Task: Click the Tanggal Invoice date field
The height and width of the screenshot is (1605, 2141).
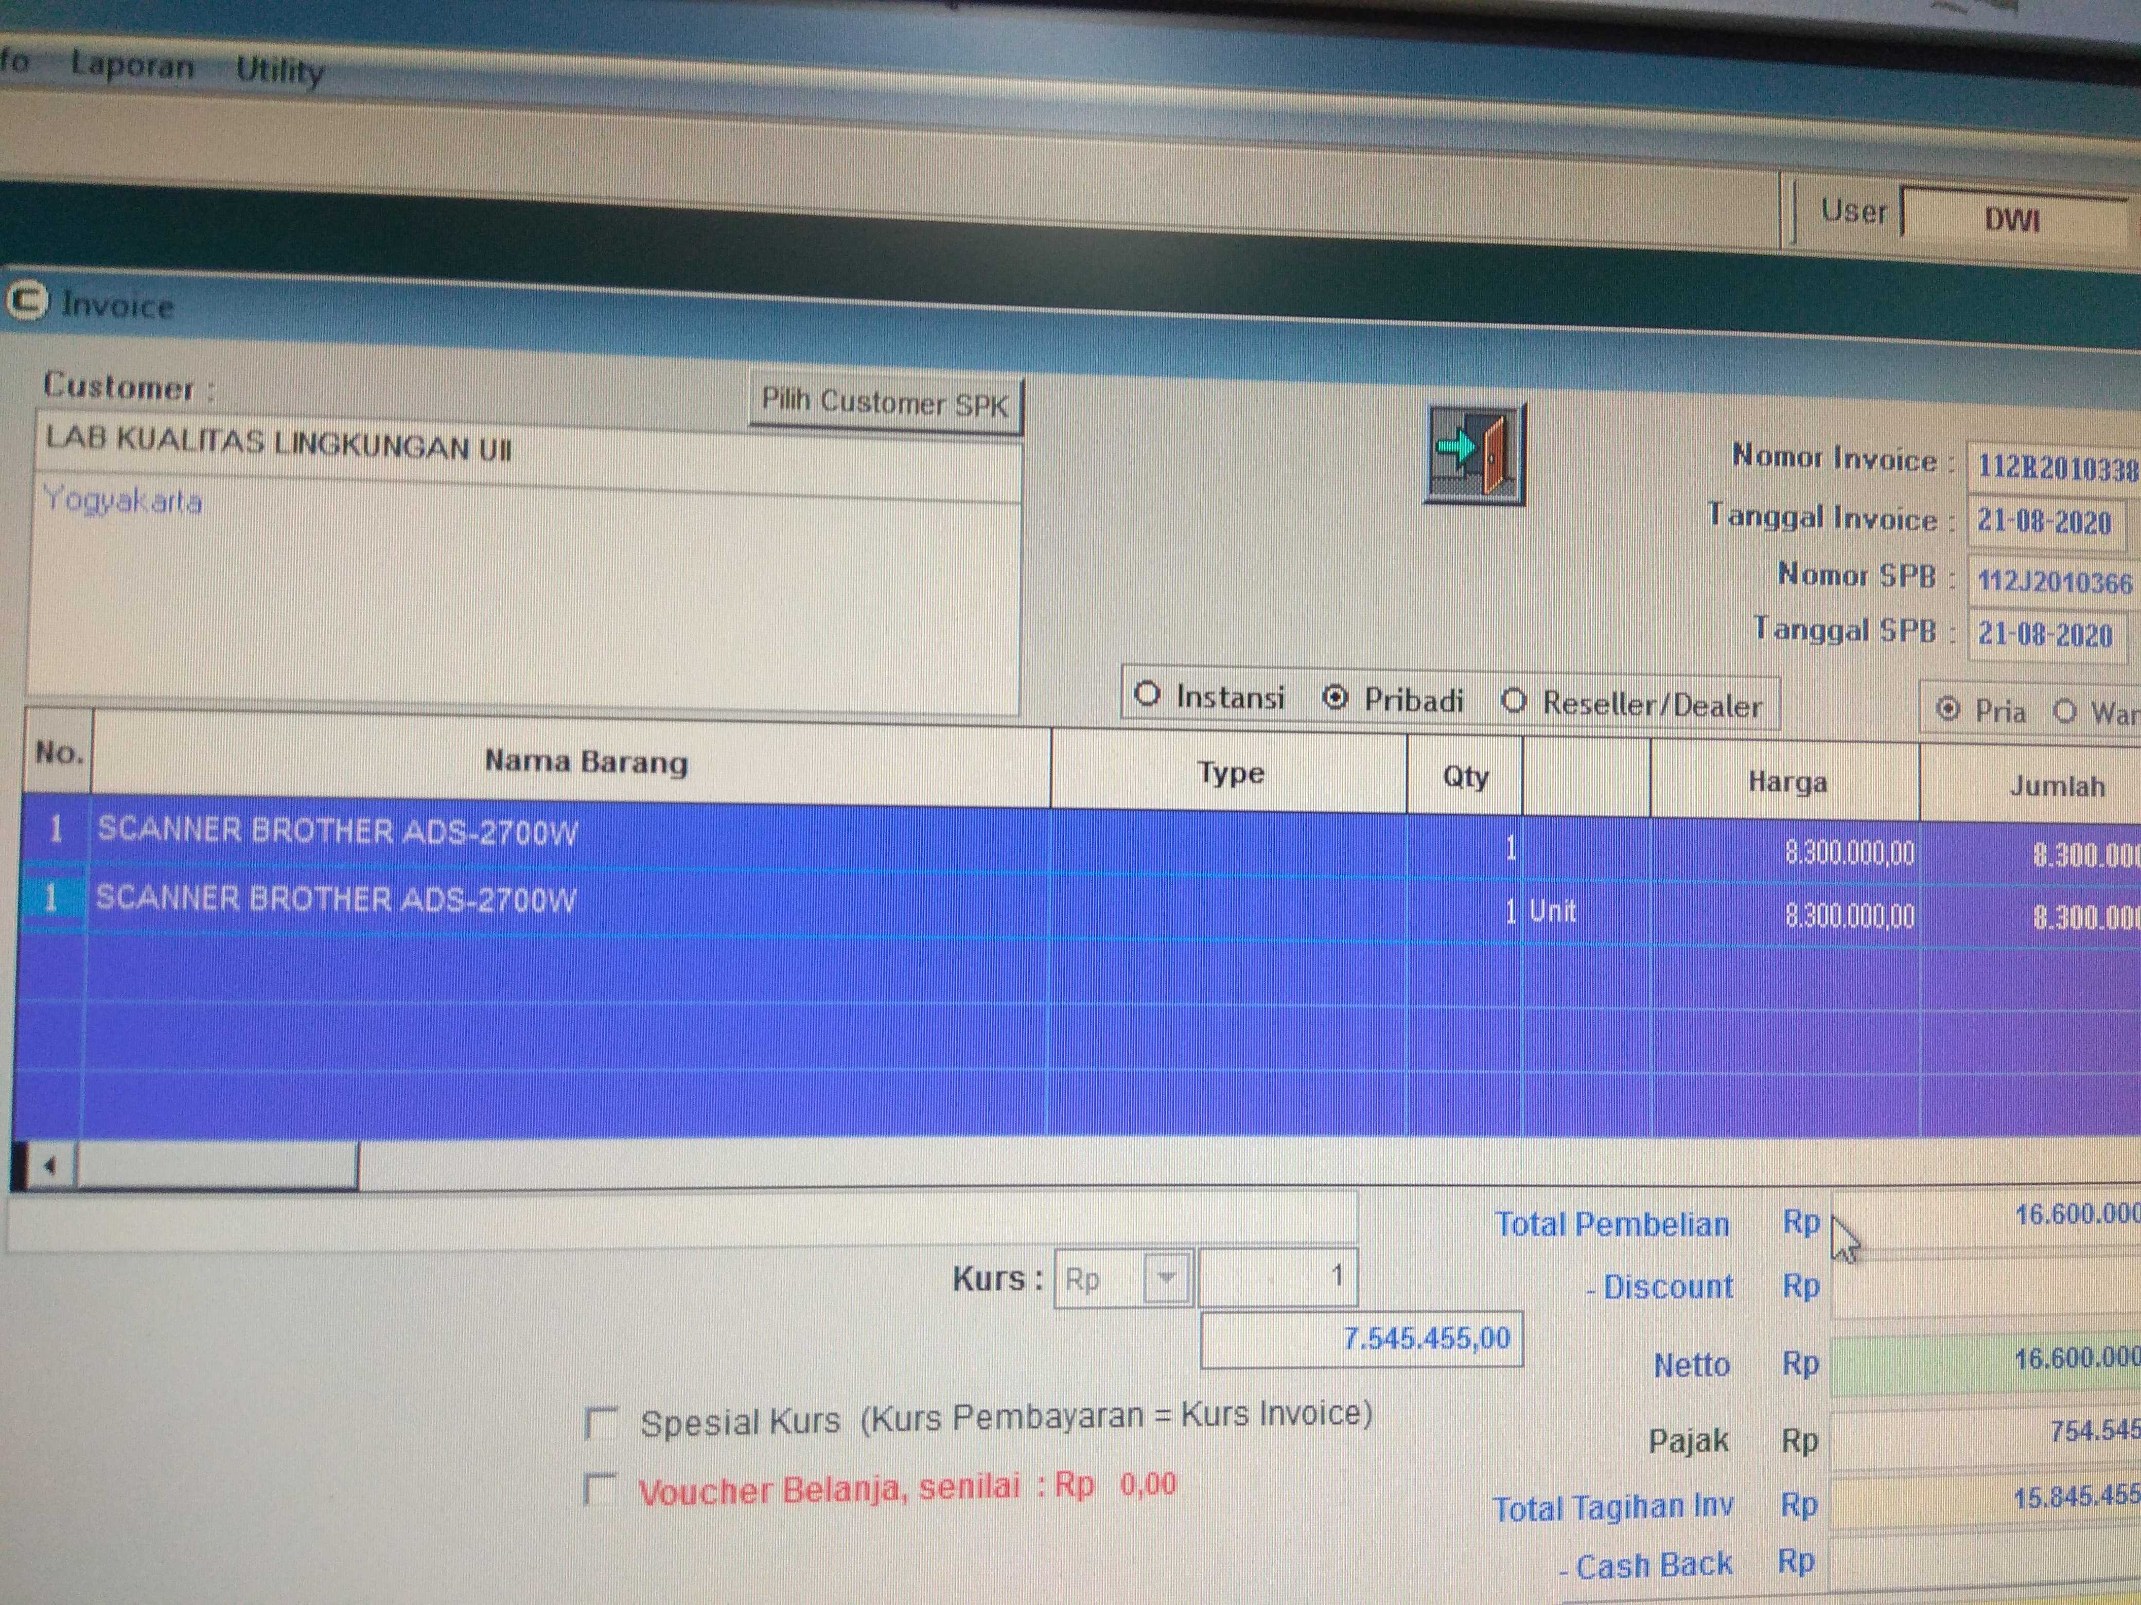Action: point(2044,523)
